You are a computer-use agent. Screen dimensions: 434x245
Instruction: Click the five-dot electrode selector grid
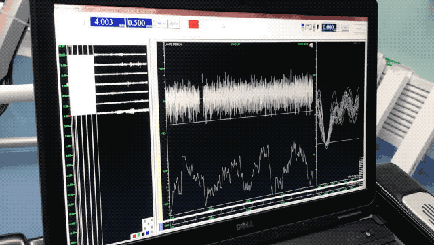point(149,224)
